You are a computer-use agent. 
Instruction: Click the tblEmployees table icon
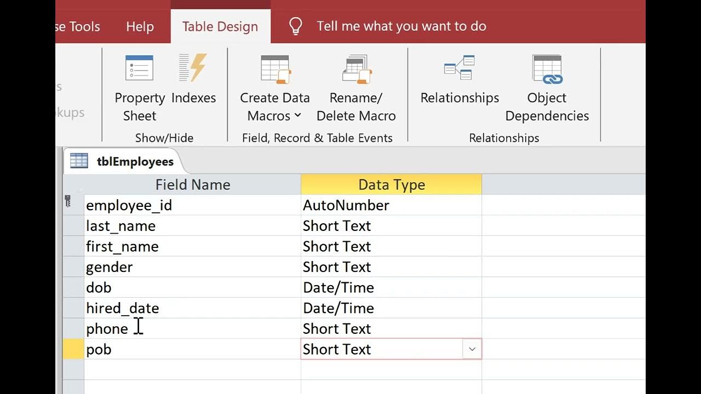coord(79,161)
